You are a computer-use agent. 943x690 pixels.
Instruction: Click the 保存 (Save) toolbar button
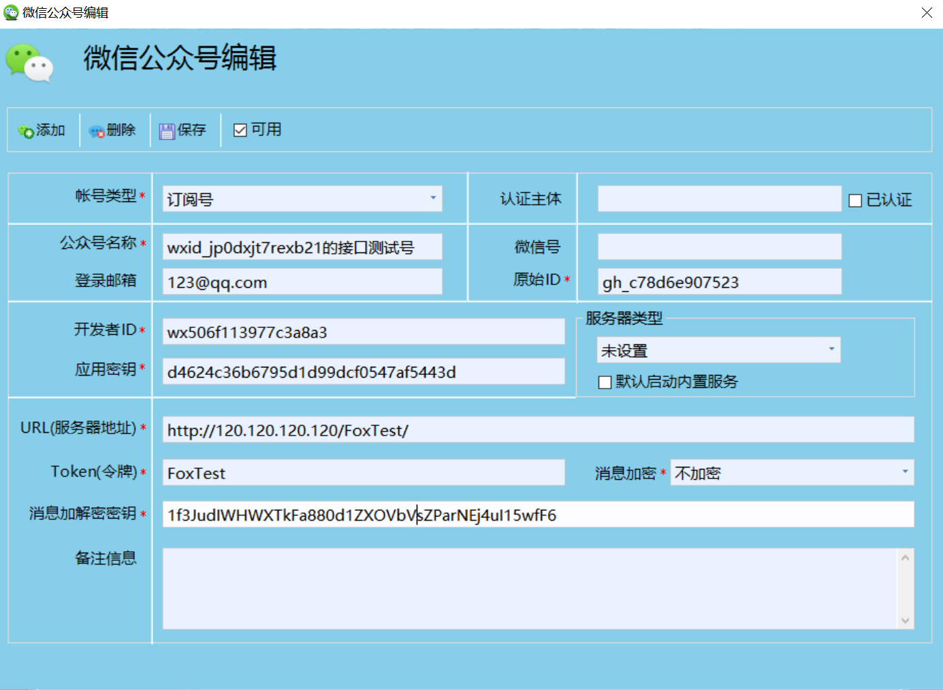point(182,130)
